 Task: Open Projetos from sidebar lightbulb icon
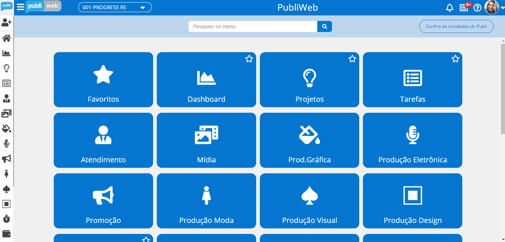click(x=6, y=68)
